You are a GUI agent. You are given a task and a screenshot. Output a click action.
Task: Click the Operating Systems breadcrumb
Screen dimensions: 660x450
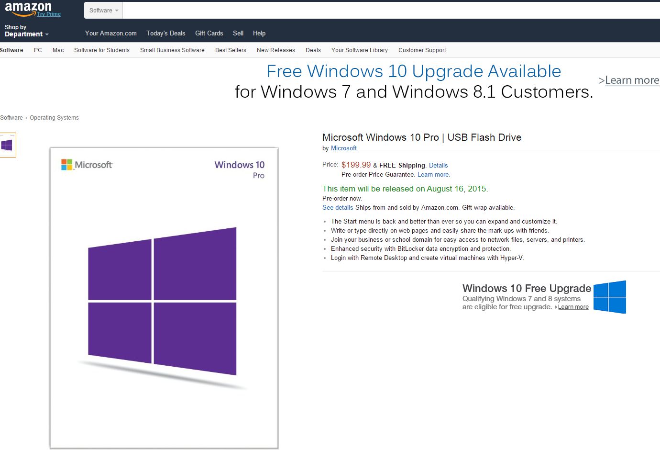[54, 117]
